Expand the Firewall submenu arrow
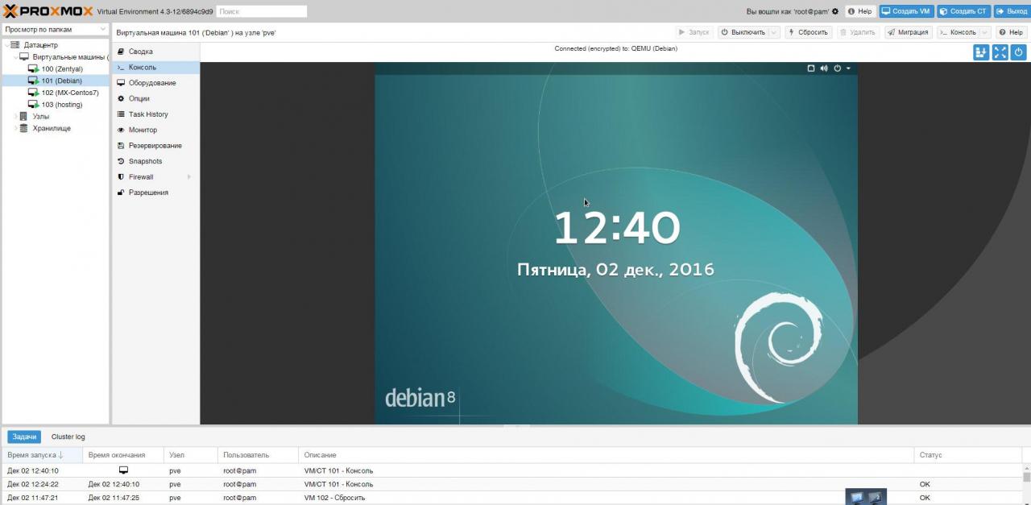 (x=189, y=177)
